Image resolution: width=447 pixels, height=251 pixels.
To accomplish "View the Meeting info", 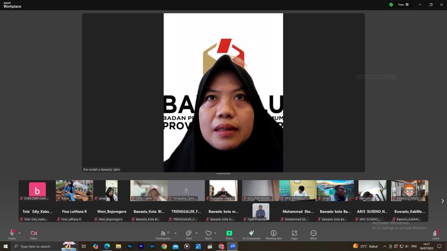I will point(274,235).
